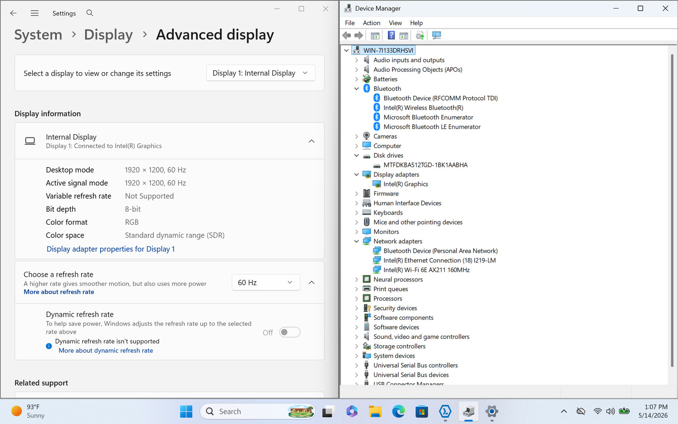Collapse the Internal Display information section
Viewport: 678px width, 424px height.
click(311, 141)
